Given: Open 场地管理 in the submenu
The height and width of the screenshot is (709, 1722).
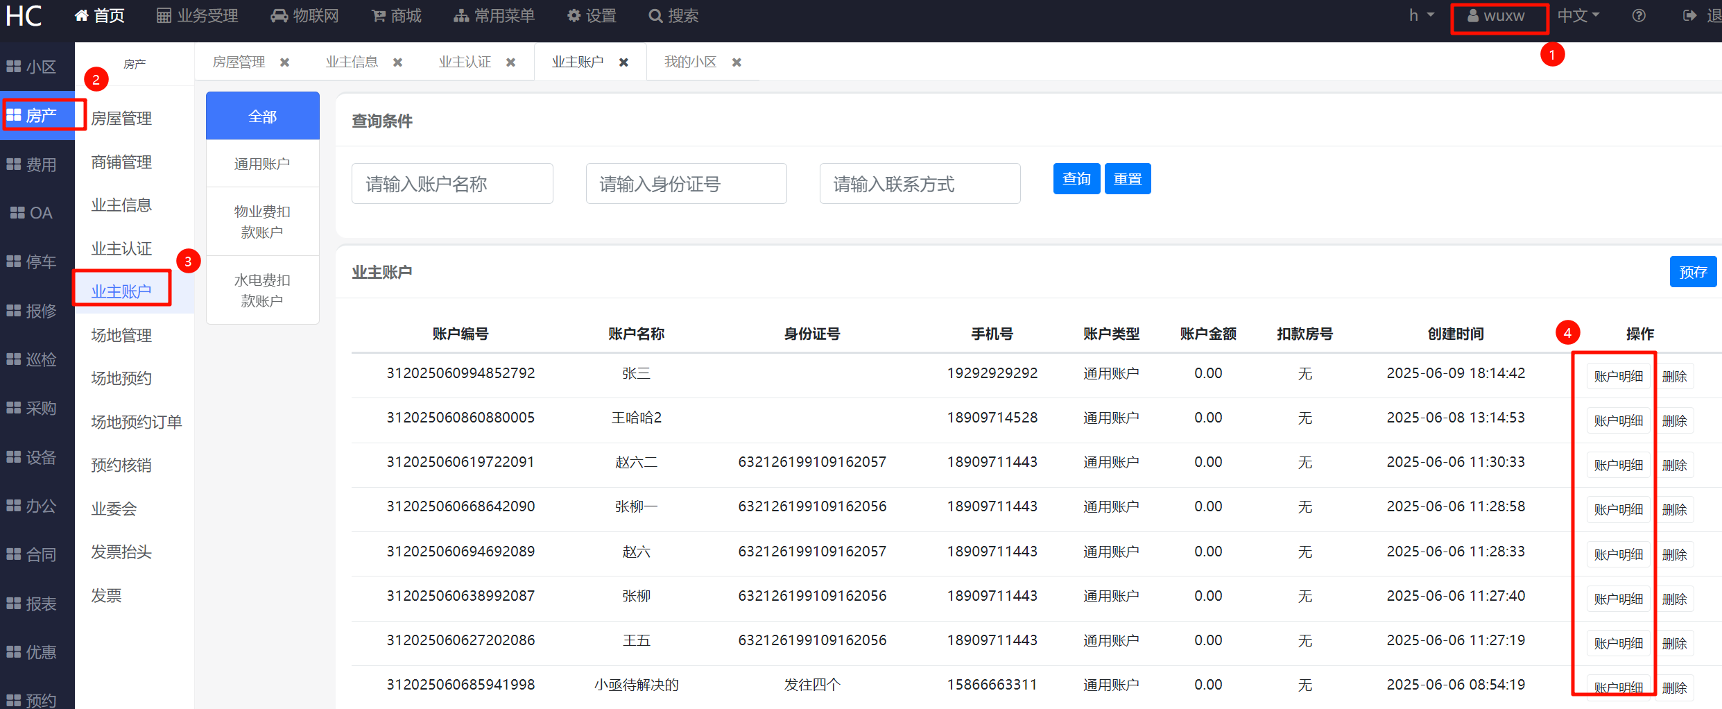Looking at the screenshot, I should point(121,335).
